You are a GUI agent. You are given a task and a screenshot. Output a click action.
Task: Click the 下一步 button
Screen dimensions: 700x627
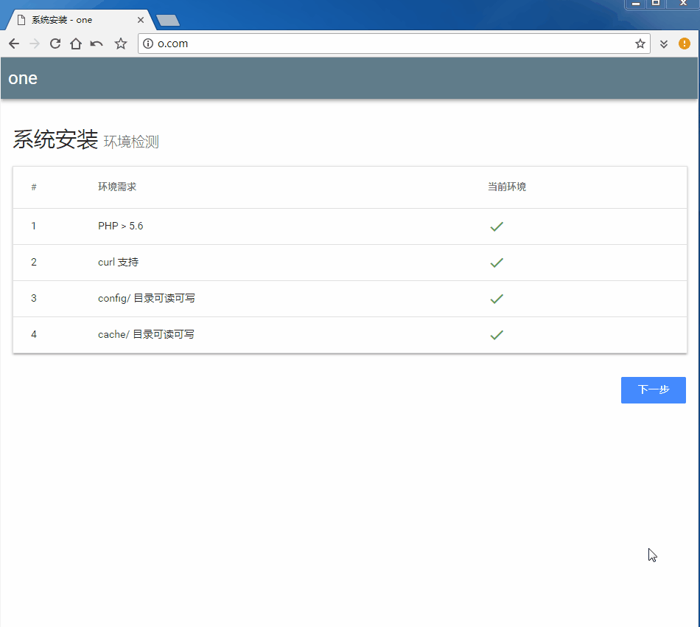tap(653, 390)
